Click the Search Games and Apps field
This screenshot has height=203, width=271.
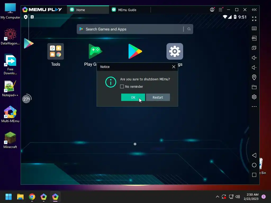135,29
